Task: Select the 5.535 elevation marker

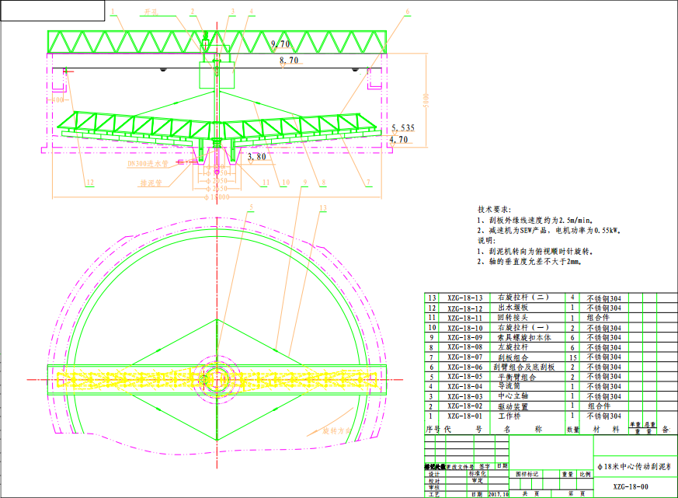Action: (x=404, y=127)
